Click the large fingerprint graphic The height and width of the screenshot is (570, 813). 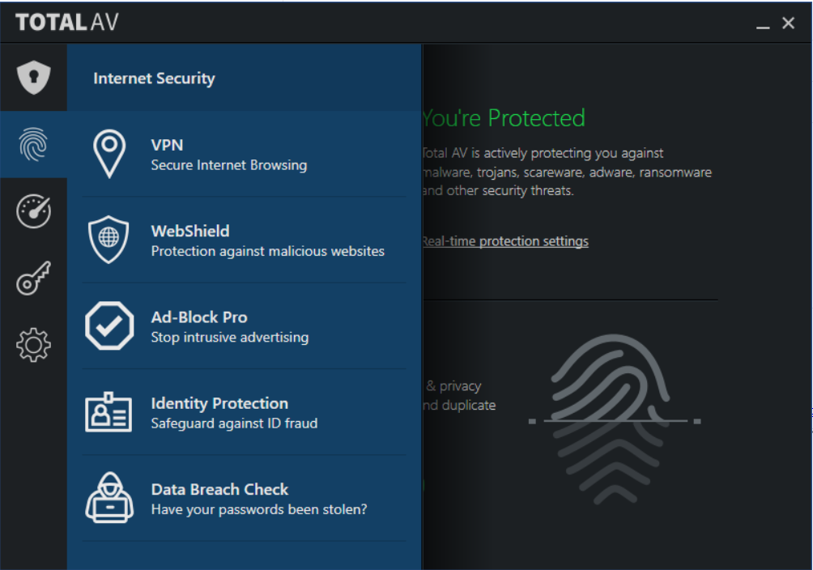tap(613, 419)
